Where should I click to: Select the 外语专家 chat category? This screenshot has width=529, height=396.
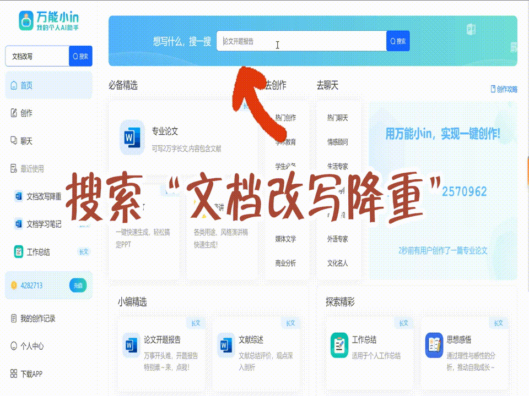[x=337, y=239]
